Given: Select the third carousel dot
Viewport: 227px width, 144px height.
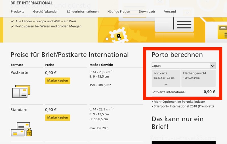Looking at the screenshot, I should [x=119, y=39].
